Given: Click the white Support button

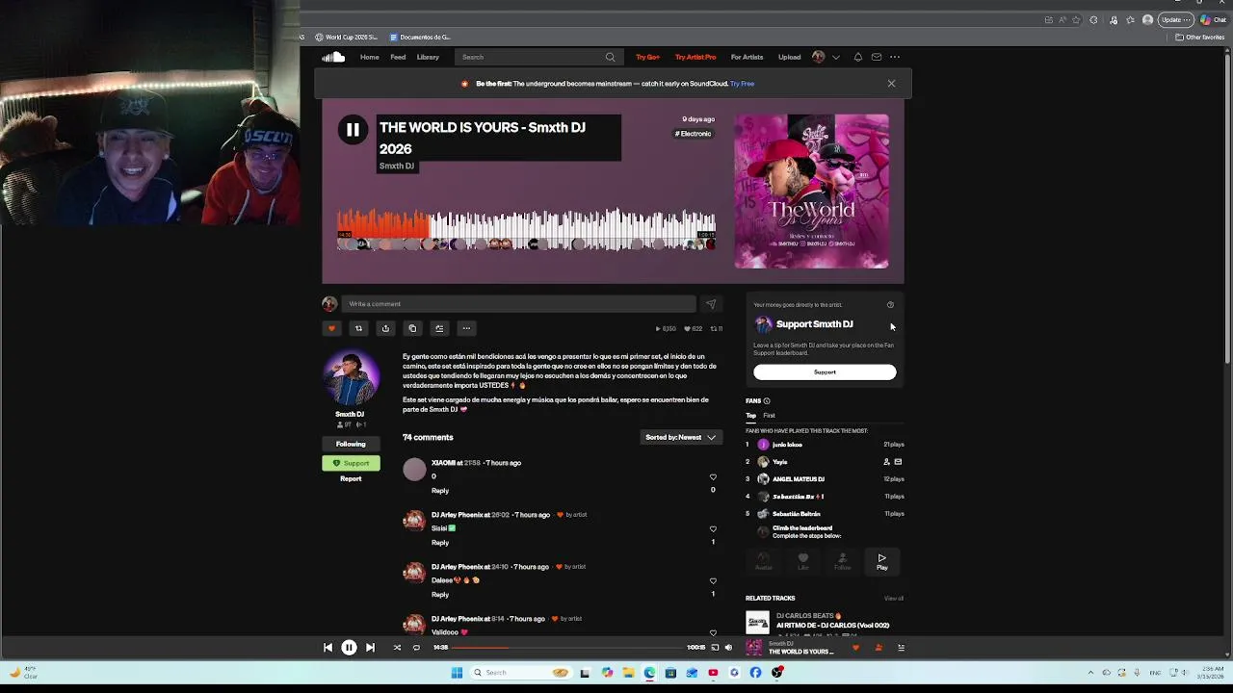Looking at the screenshot, I should pos(825,372).
